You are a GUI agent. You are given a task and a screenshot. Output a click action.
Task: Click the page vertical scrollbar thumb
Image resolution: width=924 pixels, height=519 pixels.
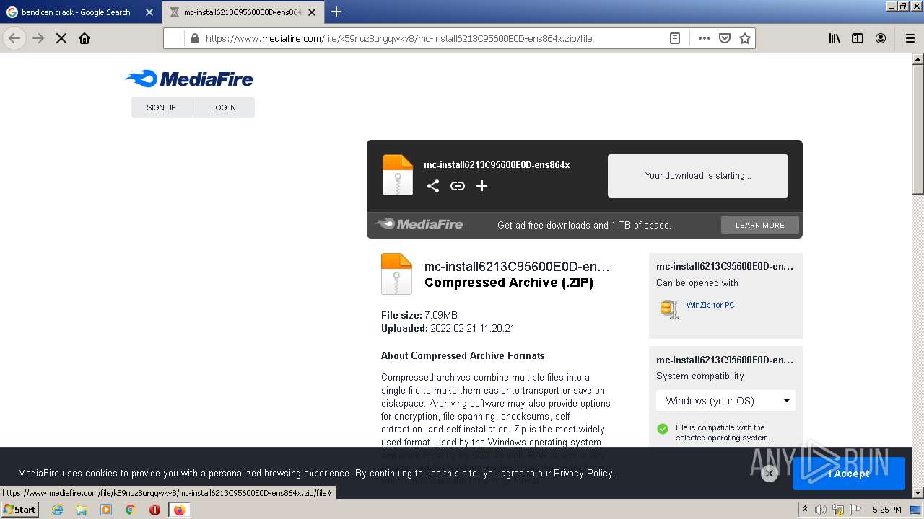coord(918,130)
